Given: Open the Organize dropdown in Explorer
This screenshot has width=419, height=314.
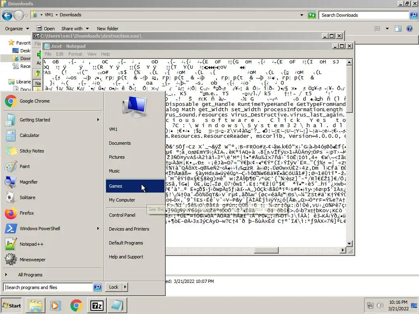Looking at the screenshot, I should pos(17,29).
